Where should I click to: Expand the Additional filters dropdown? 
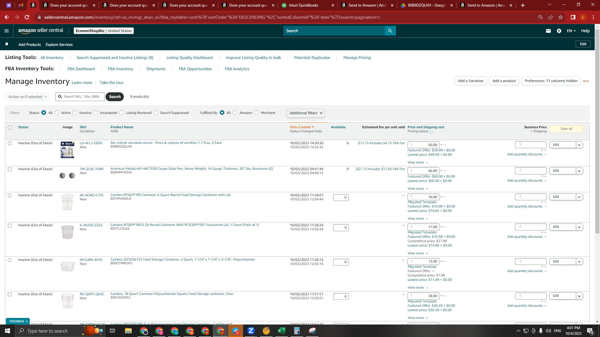[x=305, y=113]
